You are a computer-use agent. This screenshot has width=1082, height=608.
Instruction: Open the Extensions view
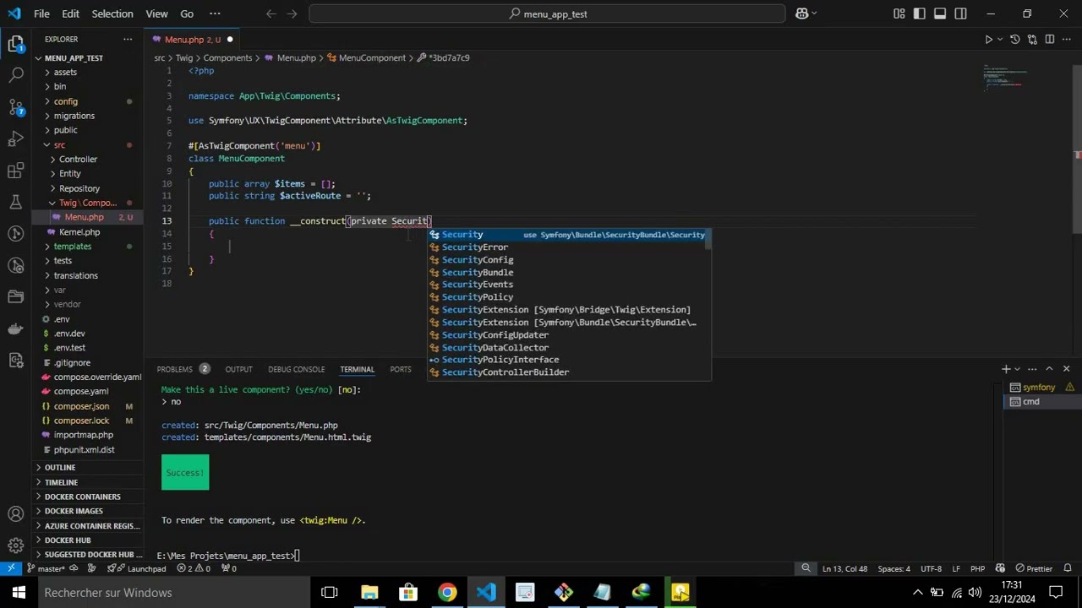[x=15, y=171]
